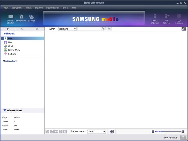Screen dimensions: 188x141
Task: Open the Extras menu
Action: (x=66, y=8)
